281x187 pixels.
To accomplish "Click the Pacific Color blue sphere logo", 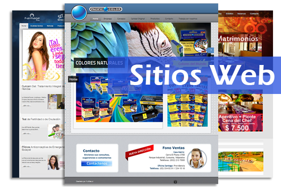I will pos(79,13).
